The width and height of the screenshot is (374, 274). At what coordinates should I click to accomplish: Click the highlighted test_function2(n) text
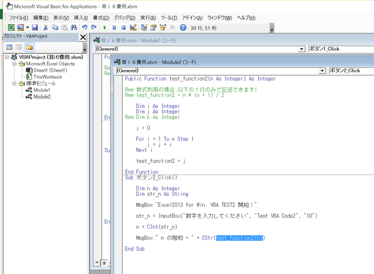click(x=240, y=238)
